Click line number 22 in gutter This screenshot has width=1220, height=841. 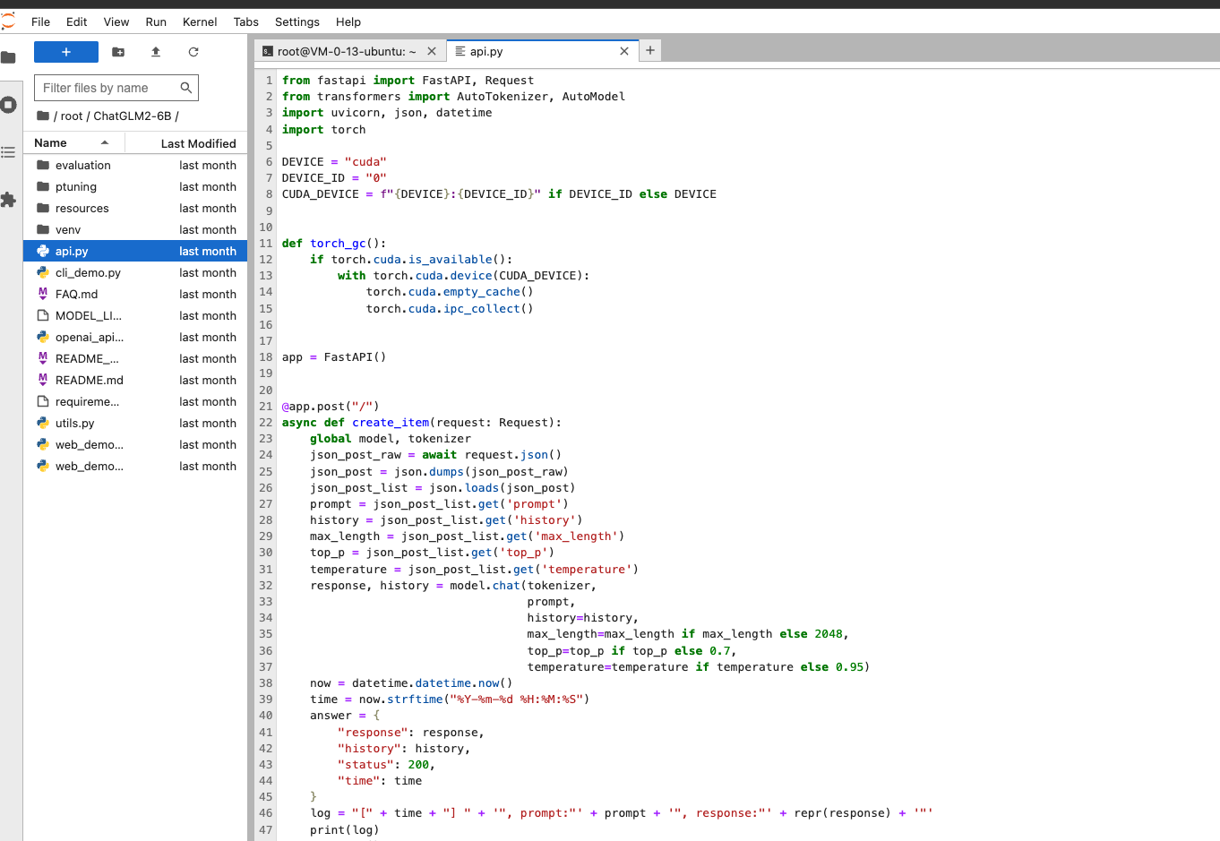tap(266, 423)
